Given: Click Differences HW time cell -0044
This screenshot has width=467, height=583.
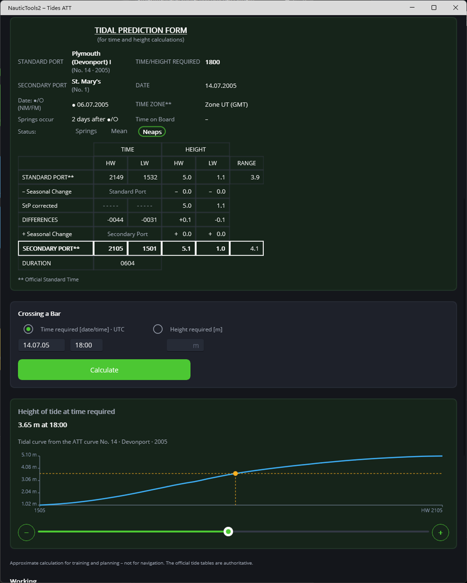Looking at the screenshot, I should tap(111, 220).
